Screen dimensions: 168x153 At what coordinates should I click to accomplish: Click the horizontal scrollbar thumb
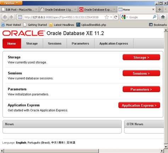pos(51,151)
